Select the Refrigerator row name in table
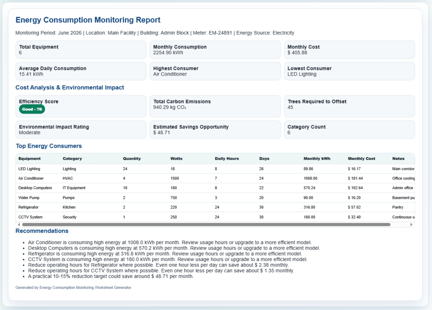 (x=28, y=207)
